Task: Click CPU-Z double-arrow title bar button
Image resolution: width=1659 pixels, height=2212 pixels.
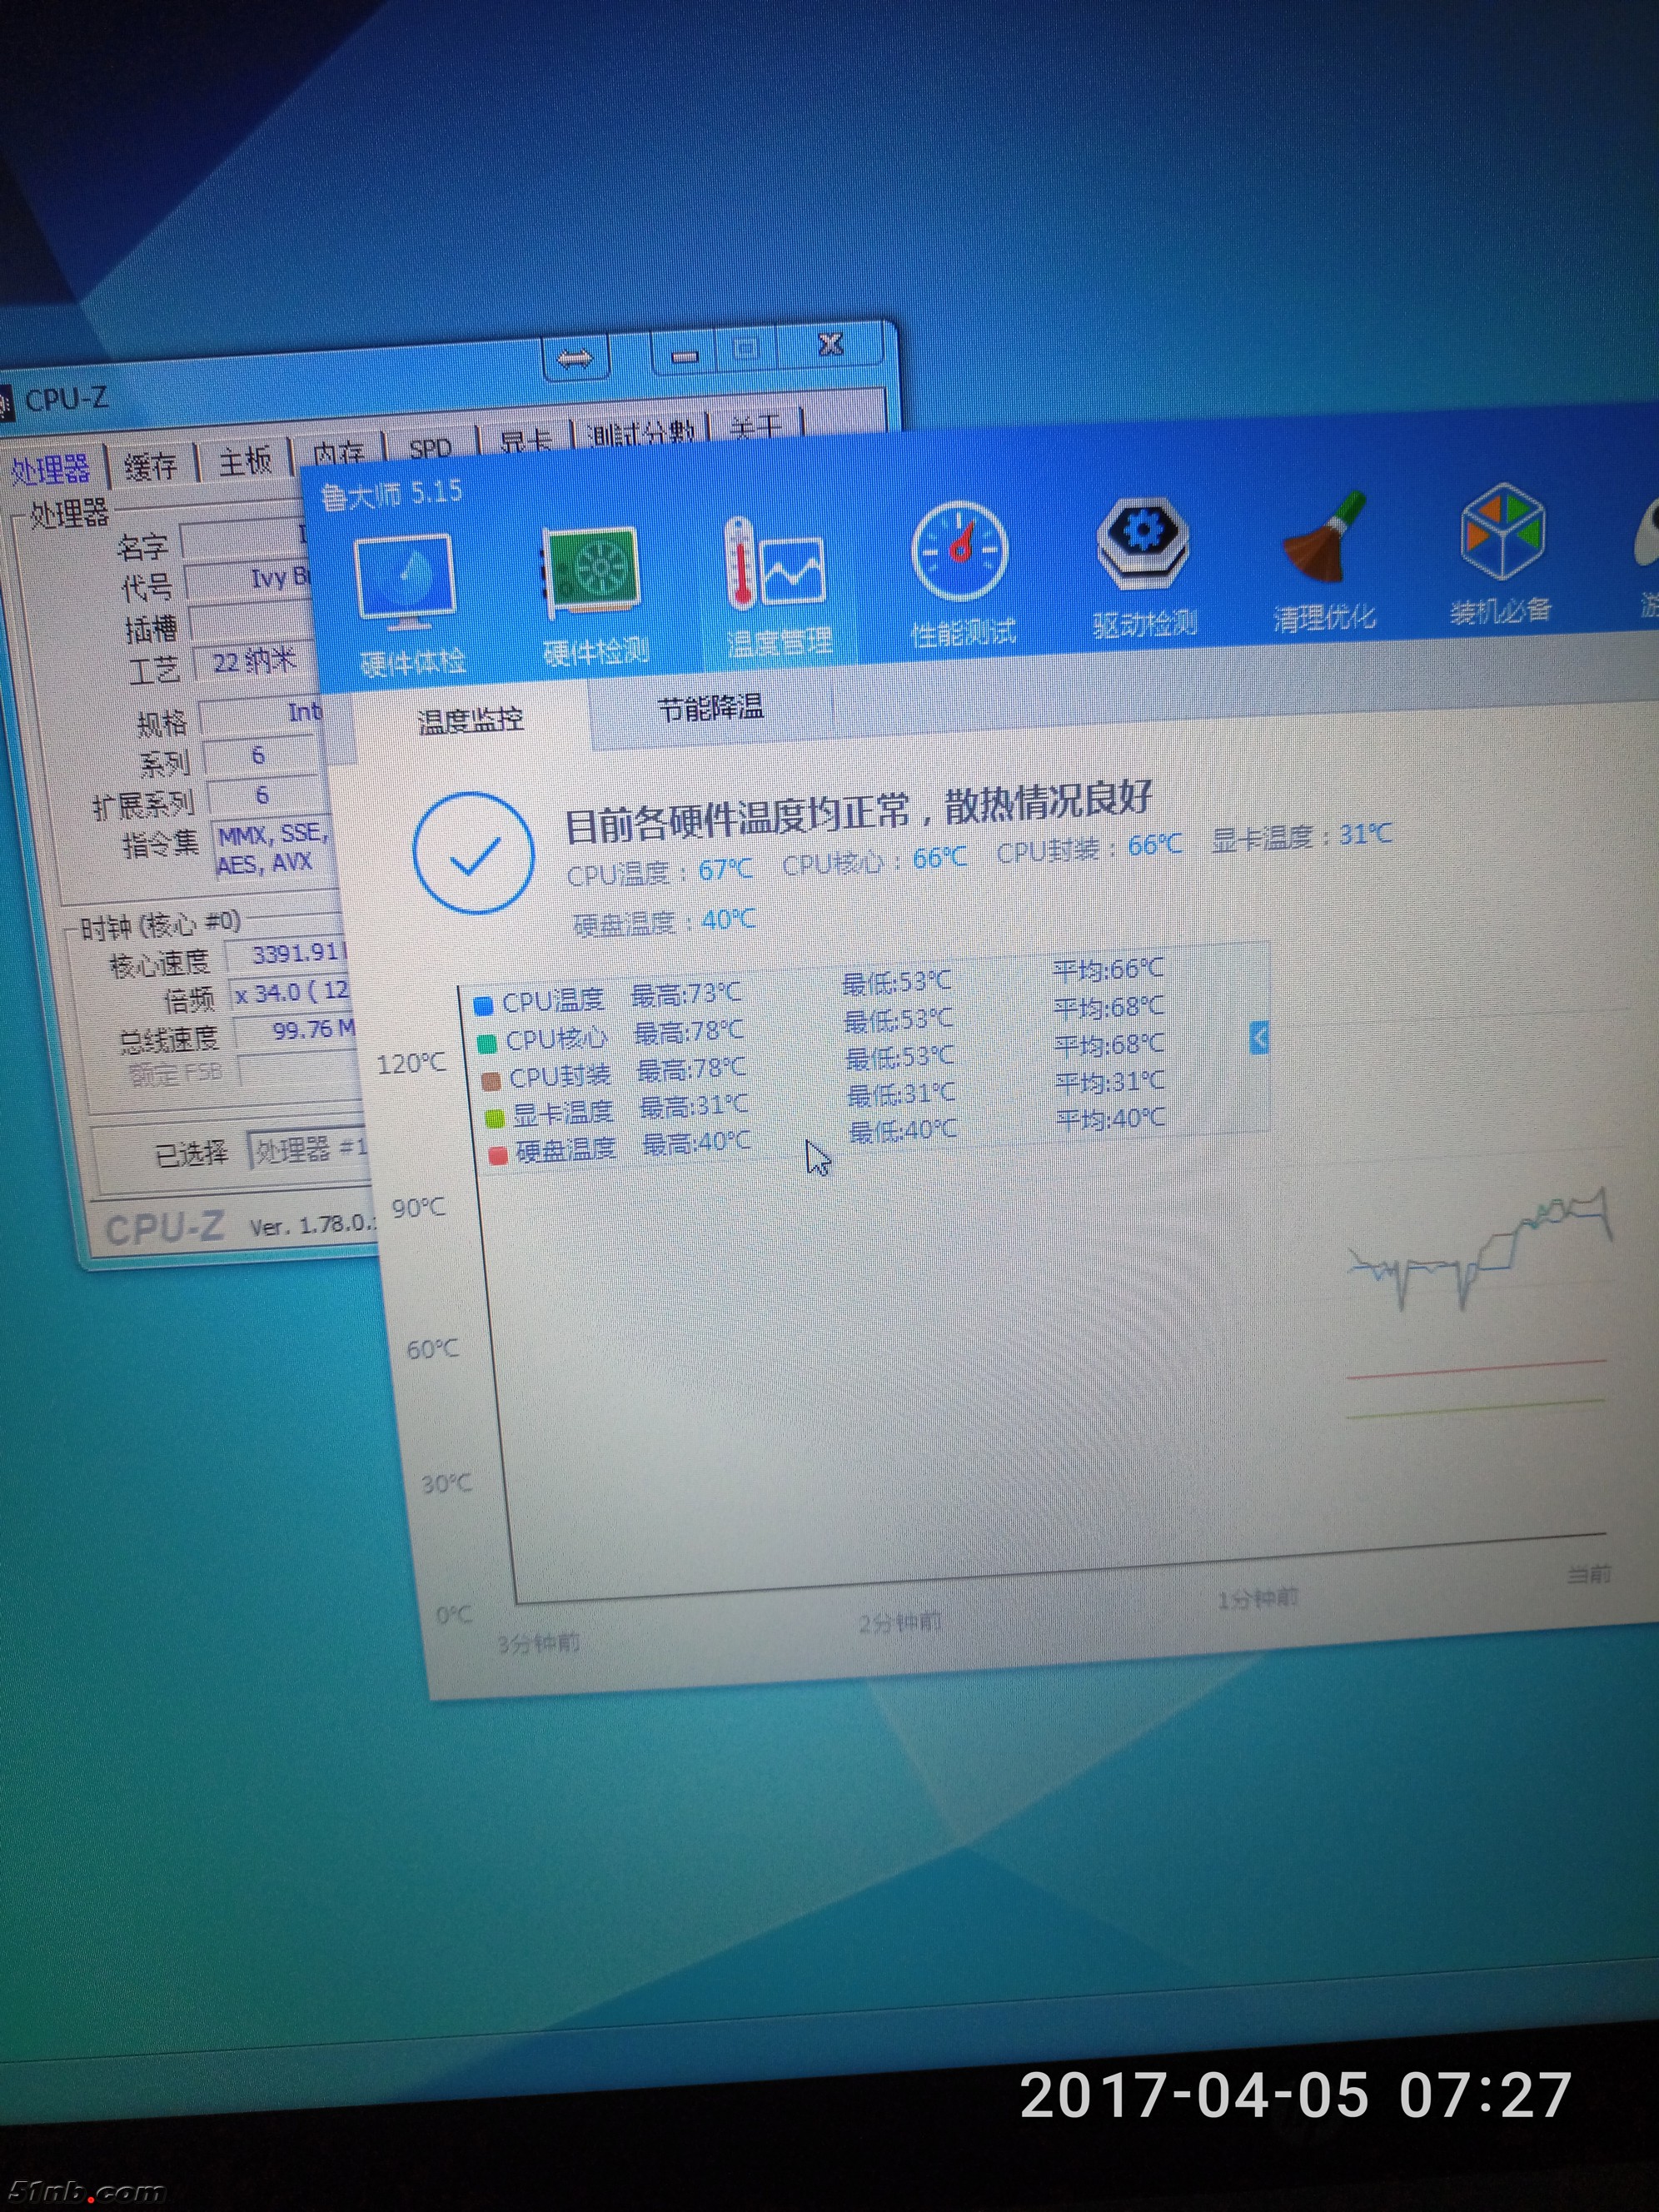Action: 575,358
